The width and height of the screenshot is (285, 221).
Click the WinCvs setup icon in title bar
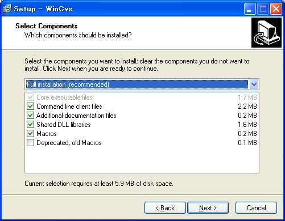point(7,8)
